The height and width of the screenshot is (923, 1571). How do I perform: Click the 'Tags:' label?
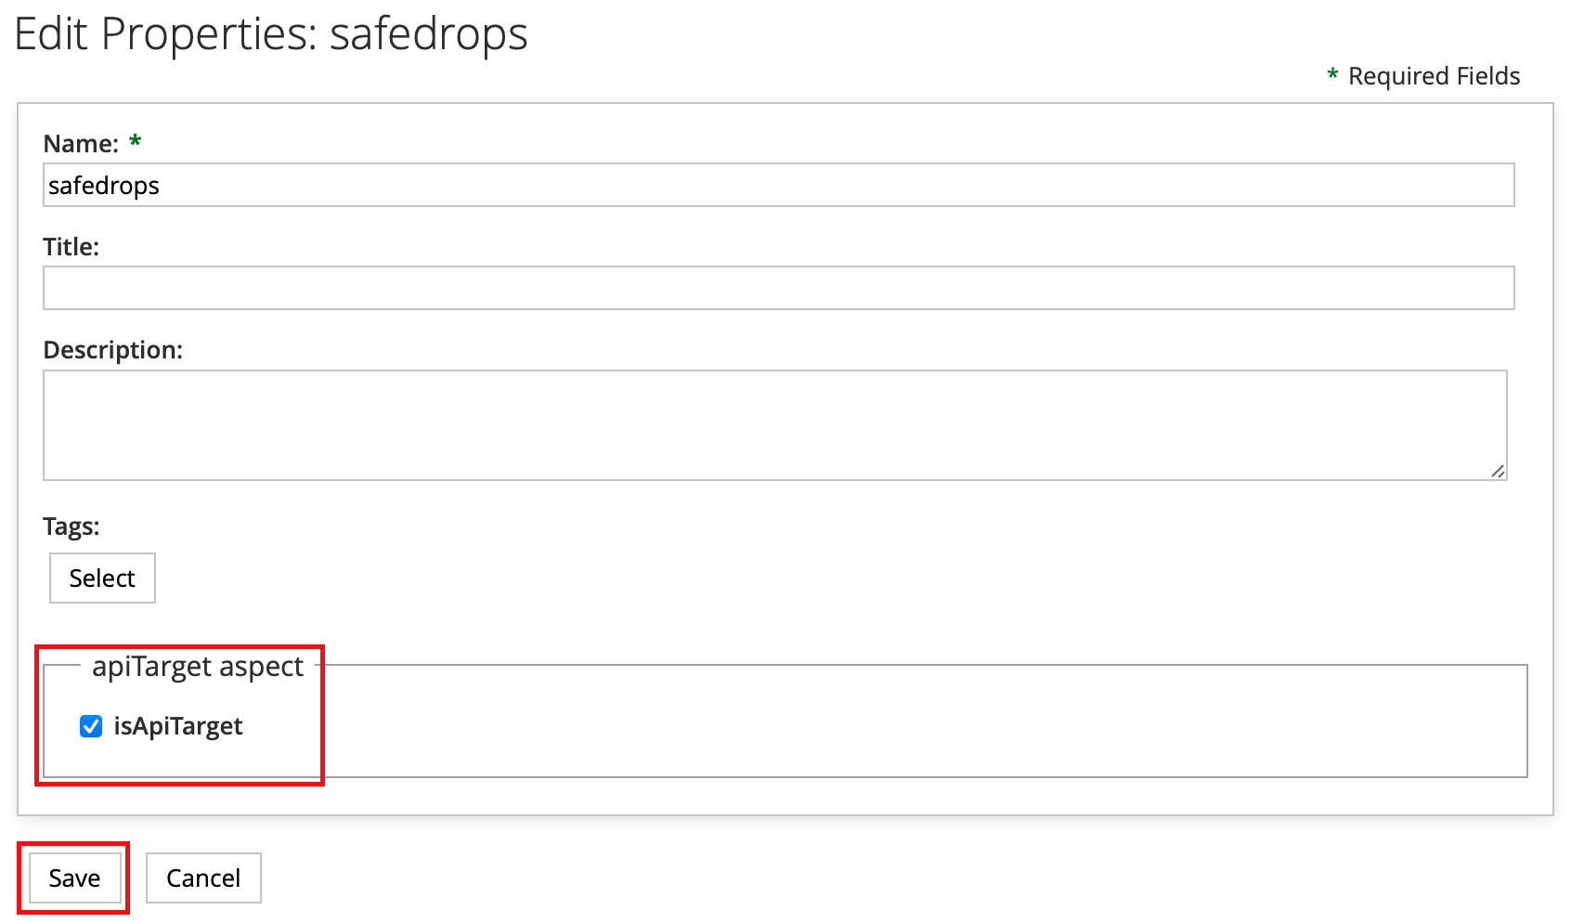pos(71,526)
